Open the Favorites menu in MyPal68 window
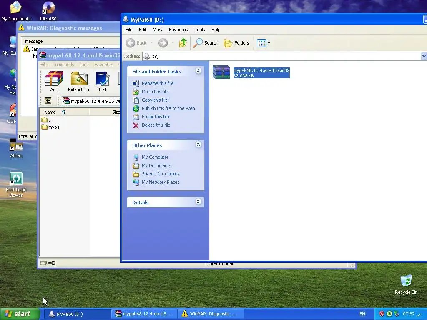 pyautogui.click(x=178, y=30)
